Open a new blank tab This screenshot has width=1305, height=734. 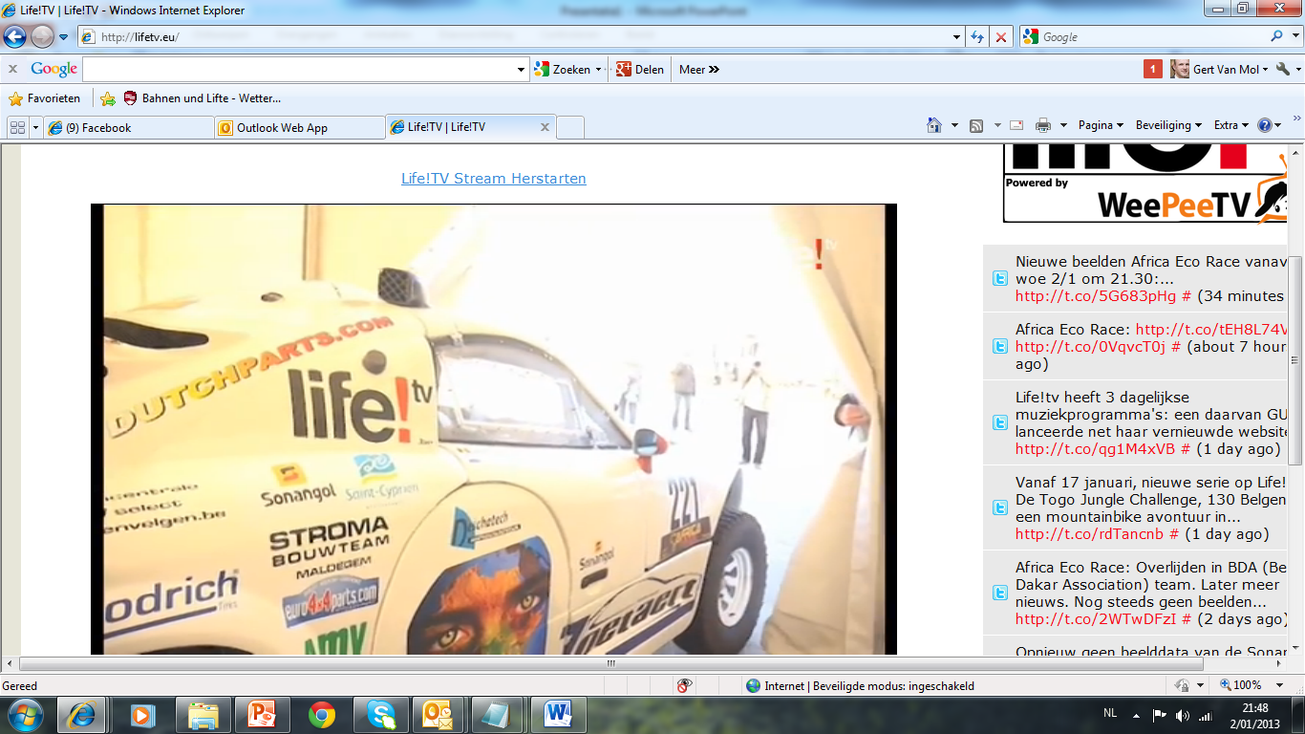point(570,127)
